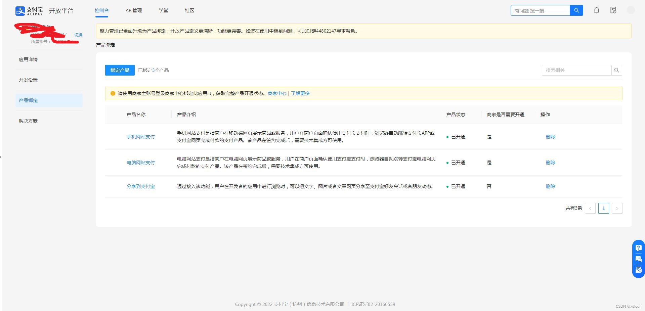Click the orange warning info icon

click(x=113, y=93)
